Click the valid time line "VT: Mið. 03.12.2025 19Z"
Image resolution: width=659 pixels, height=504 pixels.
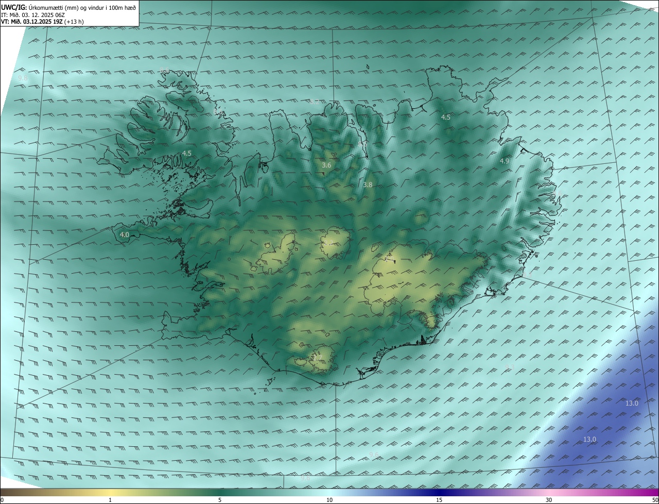(x=32, y=22)
